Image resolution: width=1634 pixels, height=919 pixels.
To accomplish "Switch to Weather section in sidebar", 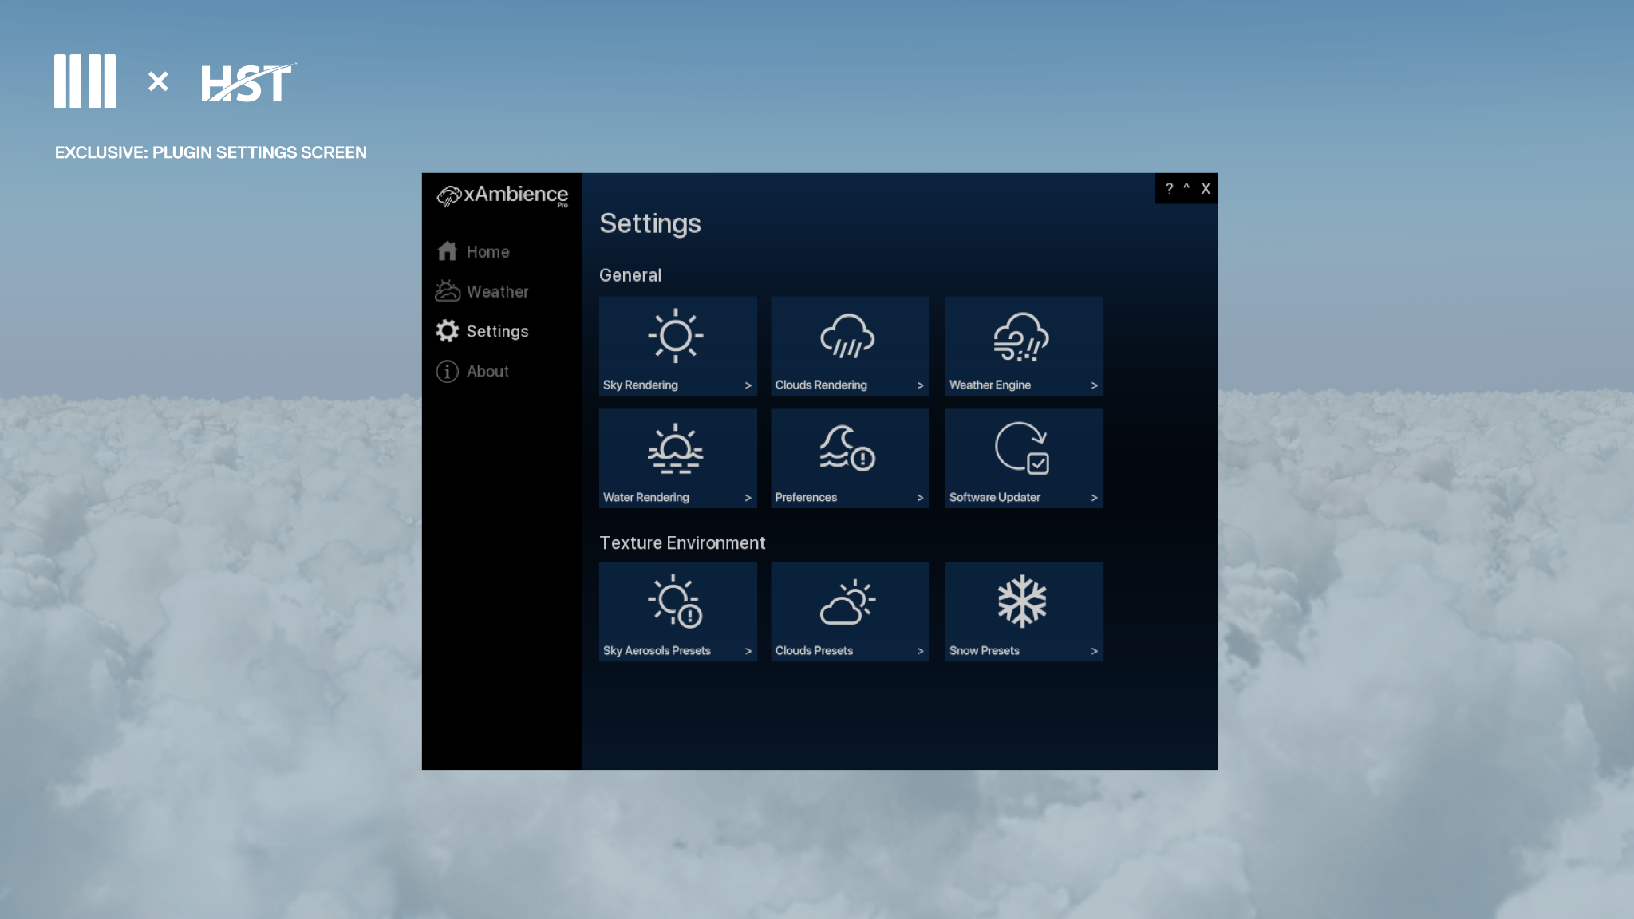I will tap(496, 292).
